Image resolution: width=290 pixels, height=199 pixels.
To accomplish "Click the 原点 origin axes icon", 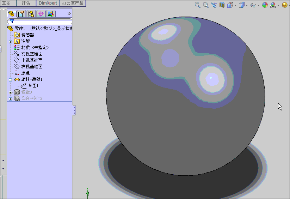I will coord(17,73).
